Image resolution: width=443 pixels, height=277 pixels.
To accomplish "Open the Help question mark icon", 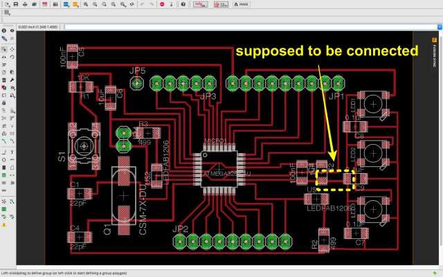I will coord(183,4).
